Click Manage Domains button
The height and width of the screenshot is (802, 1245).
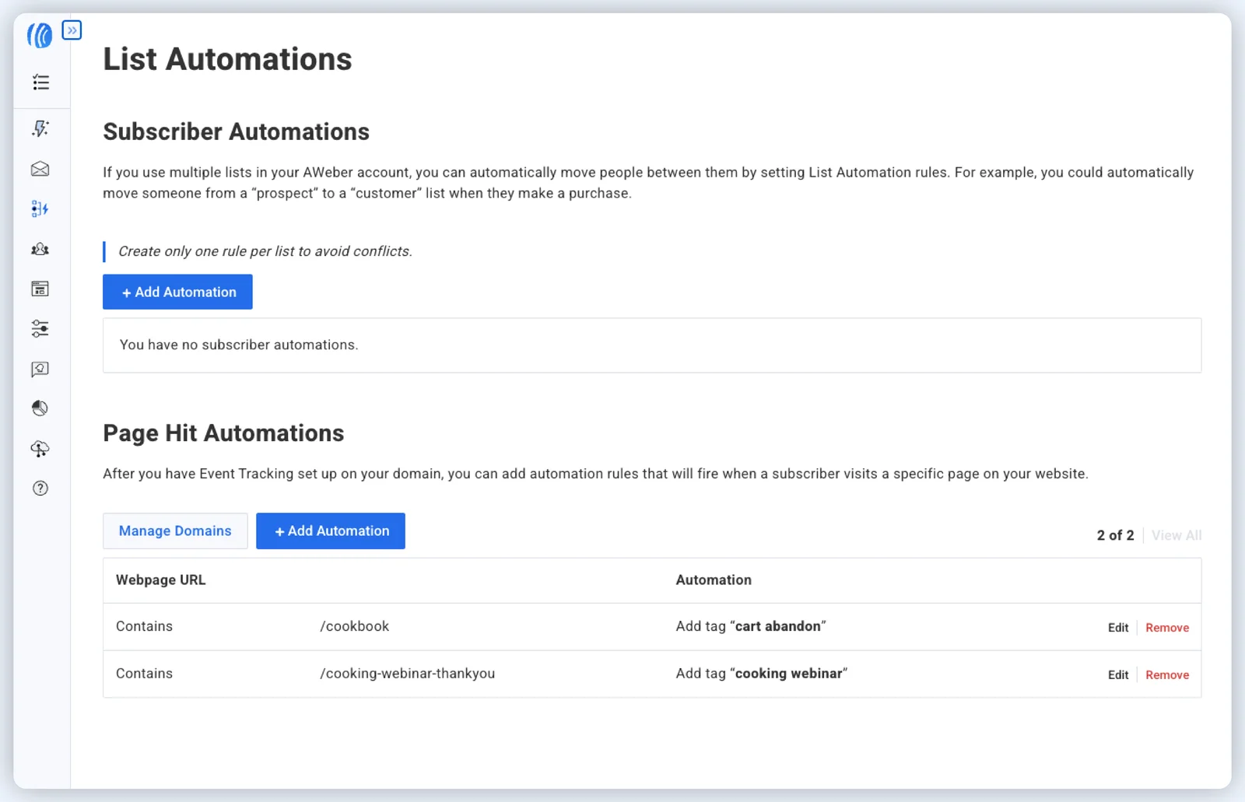(175, 531)
